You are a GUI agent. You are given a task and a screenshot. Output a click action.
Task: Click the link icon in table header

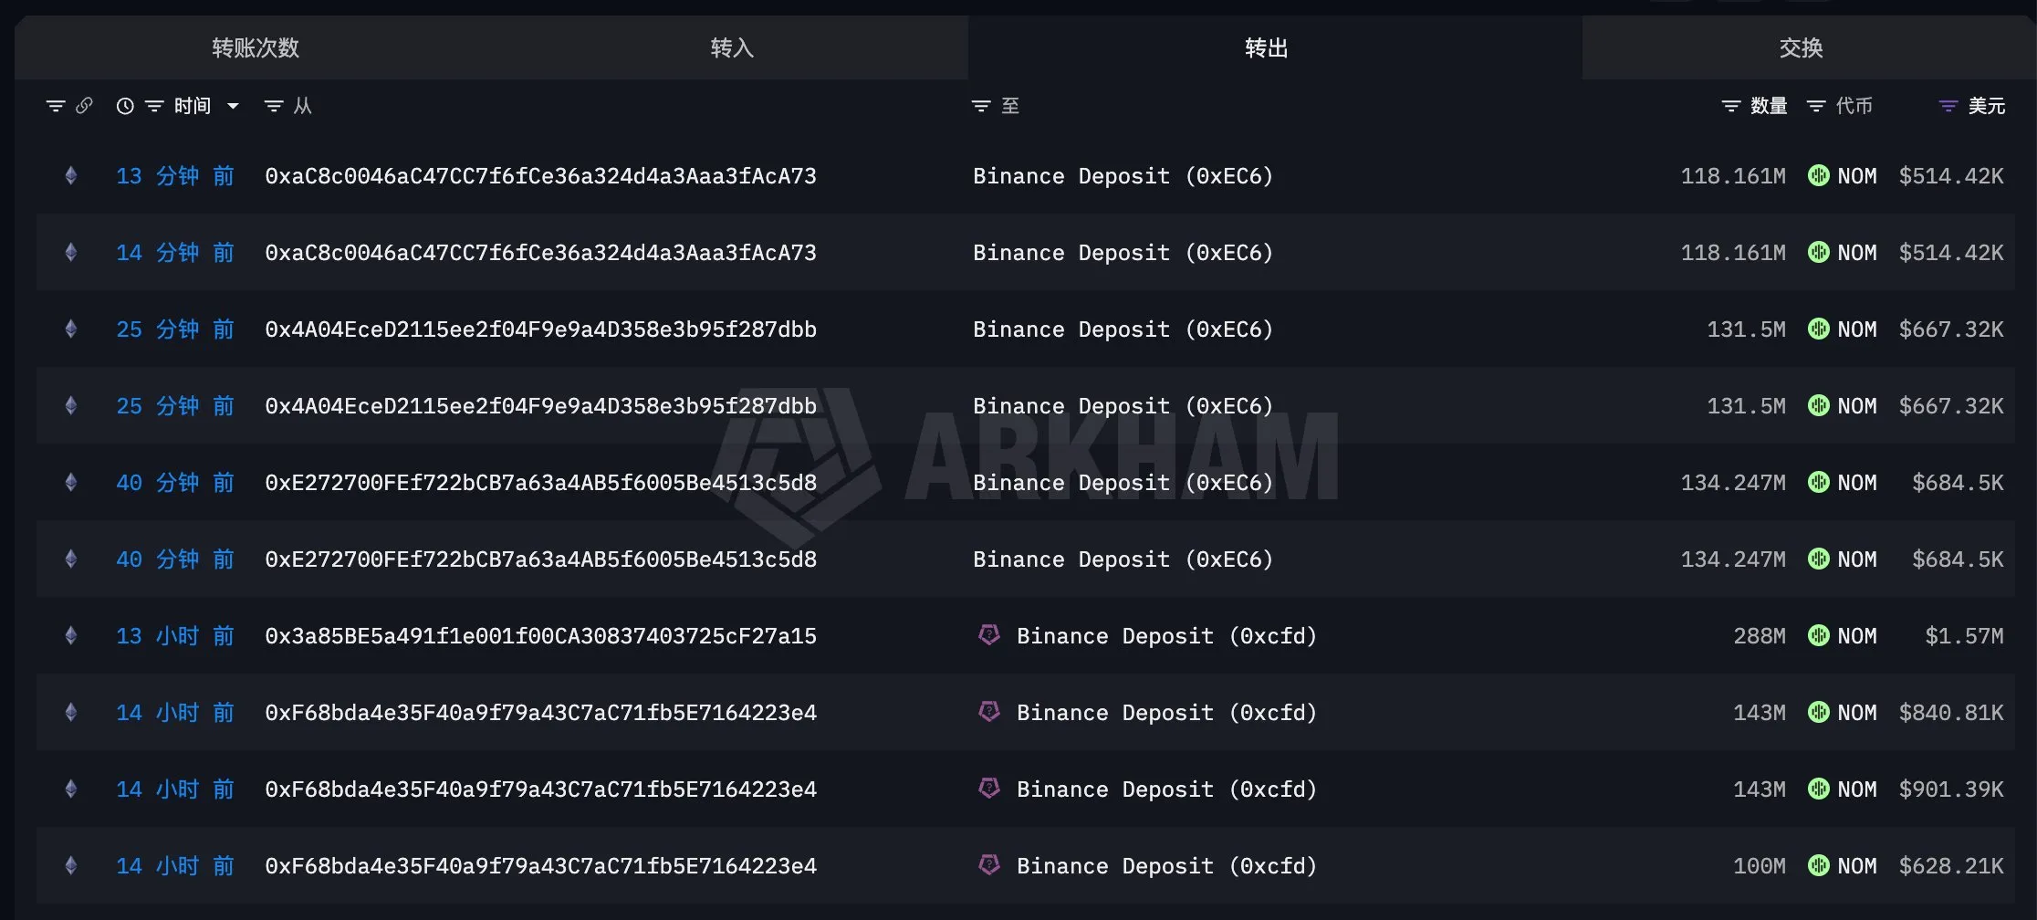click(x=84, y=106)
